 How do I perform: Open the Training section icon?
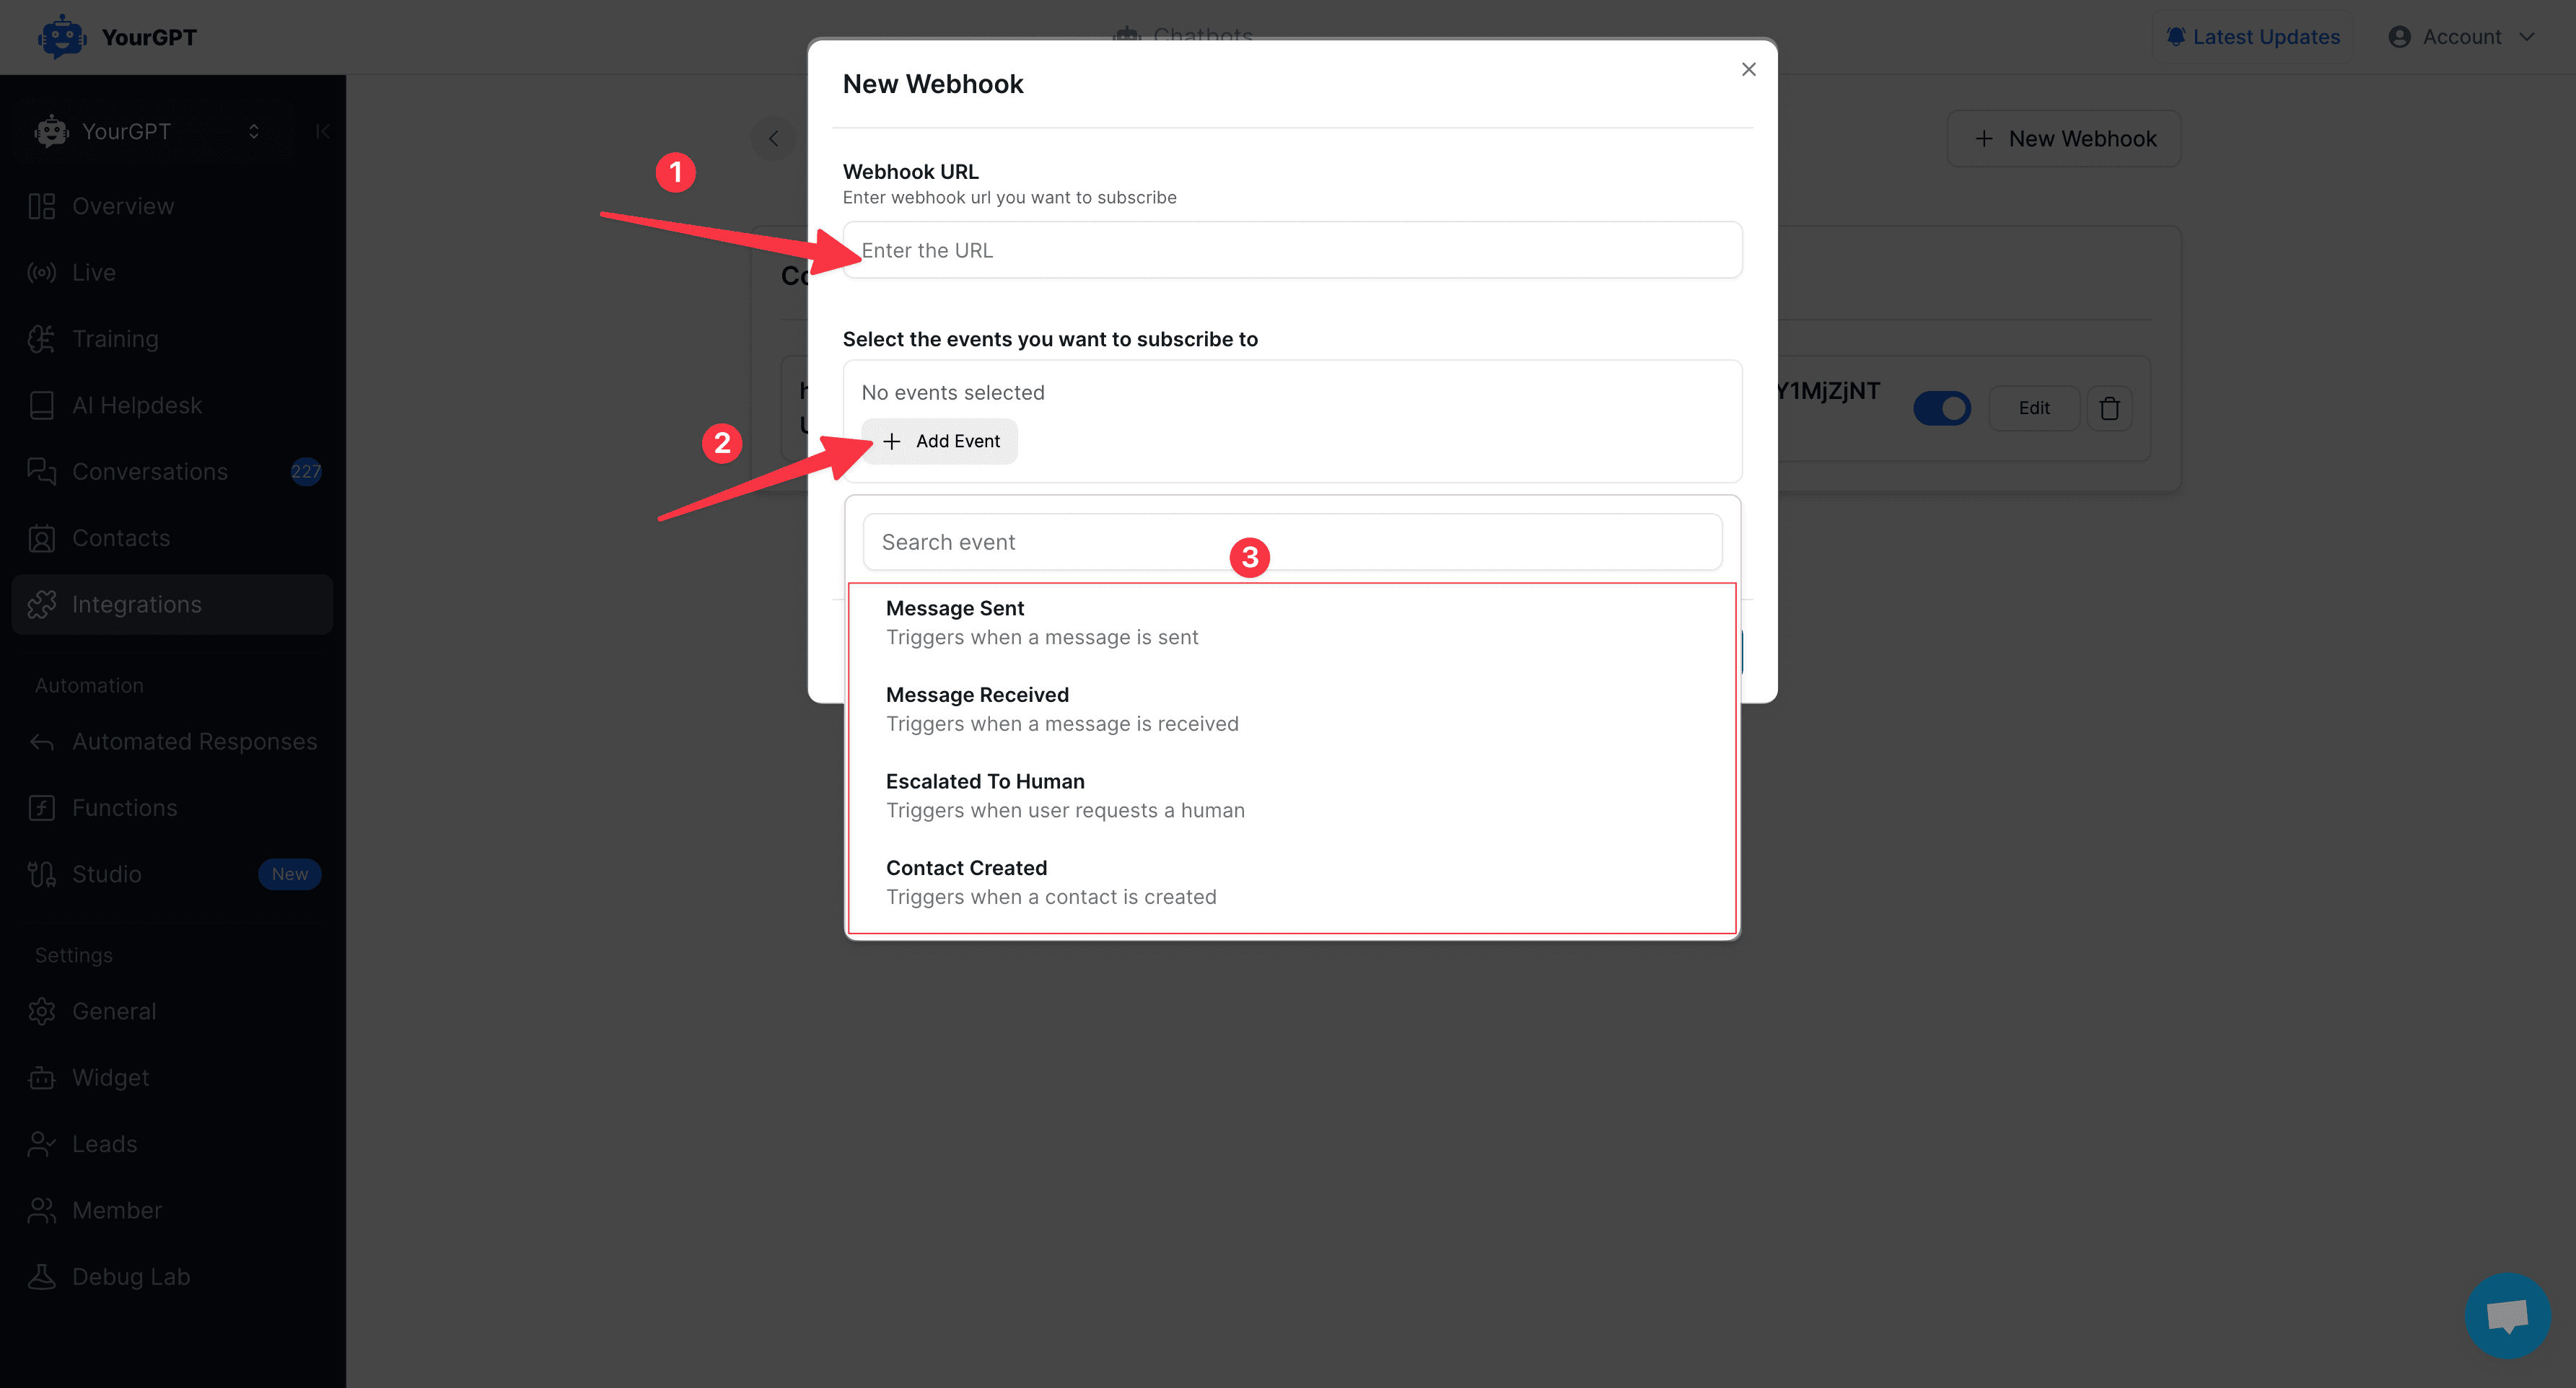41,338
